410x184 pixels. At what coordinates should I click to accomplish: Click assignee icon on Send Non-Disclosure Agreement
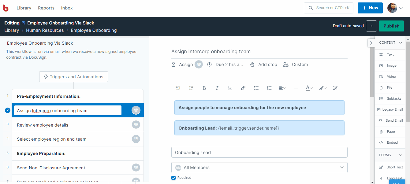pyautogui.click(x=136, y=167)
